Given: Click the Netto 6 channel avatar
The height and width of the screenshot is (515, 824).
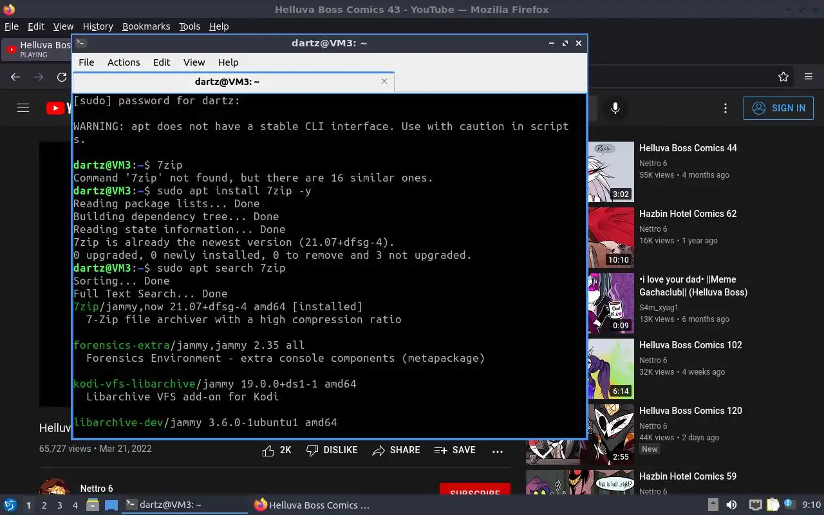Looking at the screenshot, I should click(55, 487).
